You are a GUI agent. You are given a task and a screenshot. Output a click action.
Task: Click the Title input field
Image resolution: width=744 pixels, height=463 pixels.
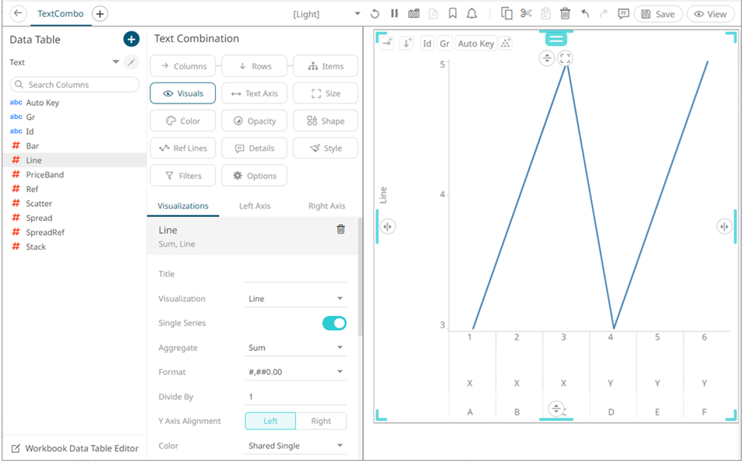click(x=295, y=274)
